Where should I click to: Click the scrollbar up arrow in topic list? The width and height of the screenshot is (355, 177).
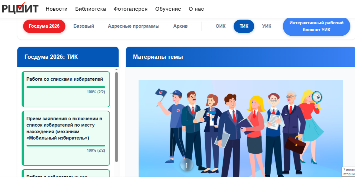tap(116, 69)
